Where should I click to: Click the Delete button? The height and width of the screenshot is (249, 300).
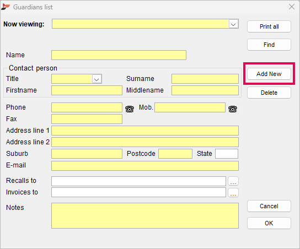pos(269,93)
